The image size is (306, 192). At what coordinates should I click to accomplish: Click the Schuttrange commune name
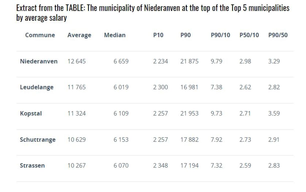pos(38,140)
